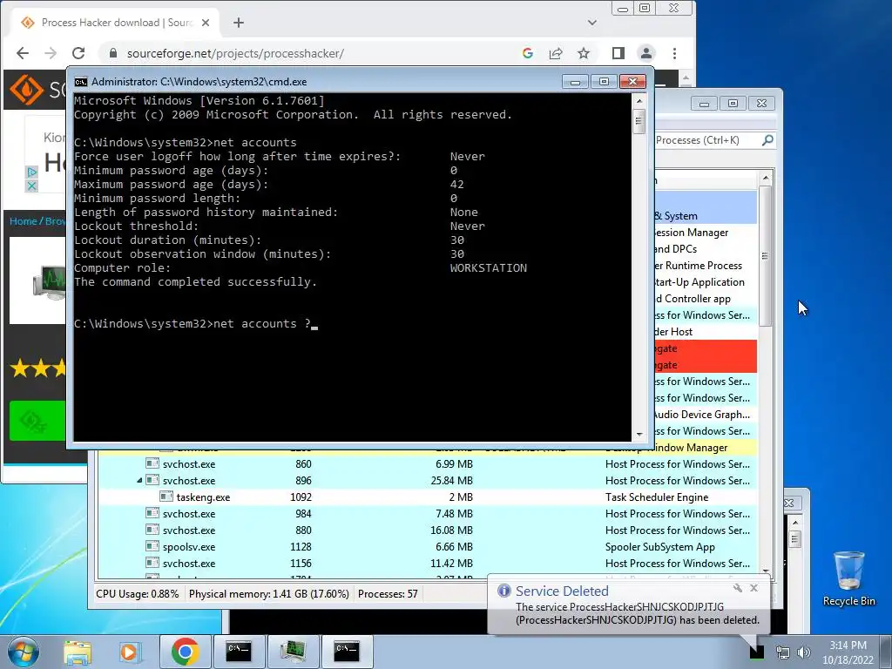
Task: Click the Task Scheduler Engine description
Action: (x=657, y=497)
